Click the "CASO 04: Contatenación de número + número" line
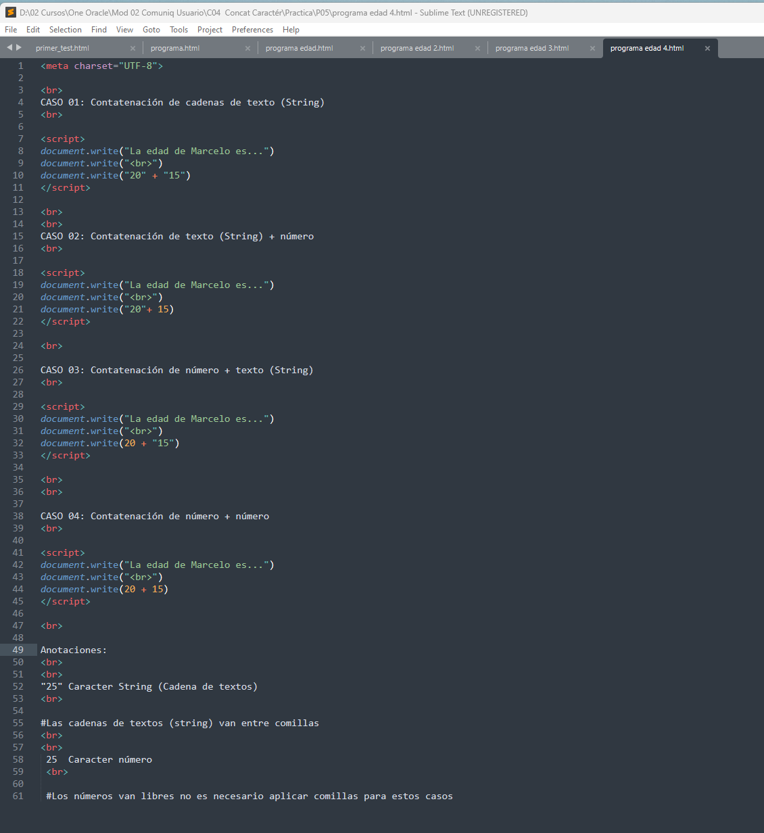764x833 pixels. pyautogui.click(x=155, y=517)
